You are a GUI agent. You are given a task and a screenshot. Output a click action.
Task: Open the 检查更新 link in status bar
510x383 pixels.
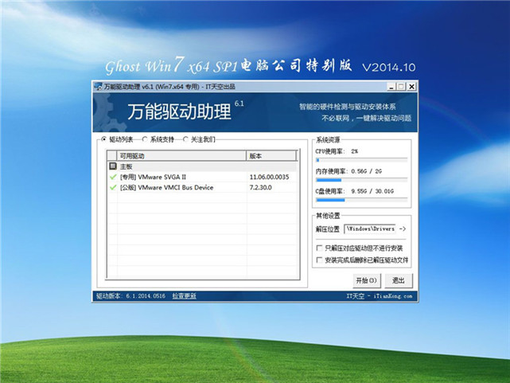[x=184, y=295]
